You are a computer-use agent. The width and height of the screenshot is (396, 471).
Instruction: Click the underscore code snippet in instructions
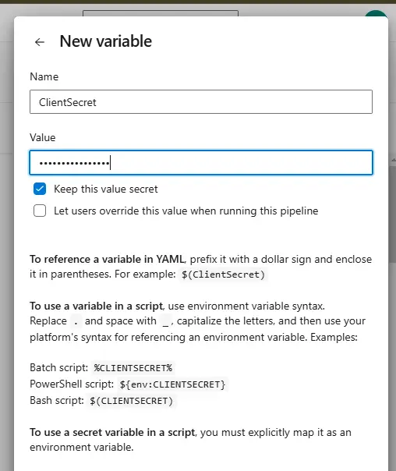click(x=165, y=321)
